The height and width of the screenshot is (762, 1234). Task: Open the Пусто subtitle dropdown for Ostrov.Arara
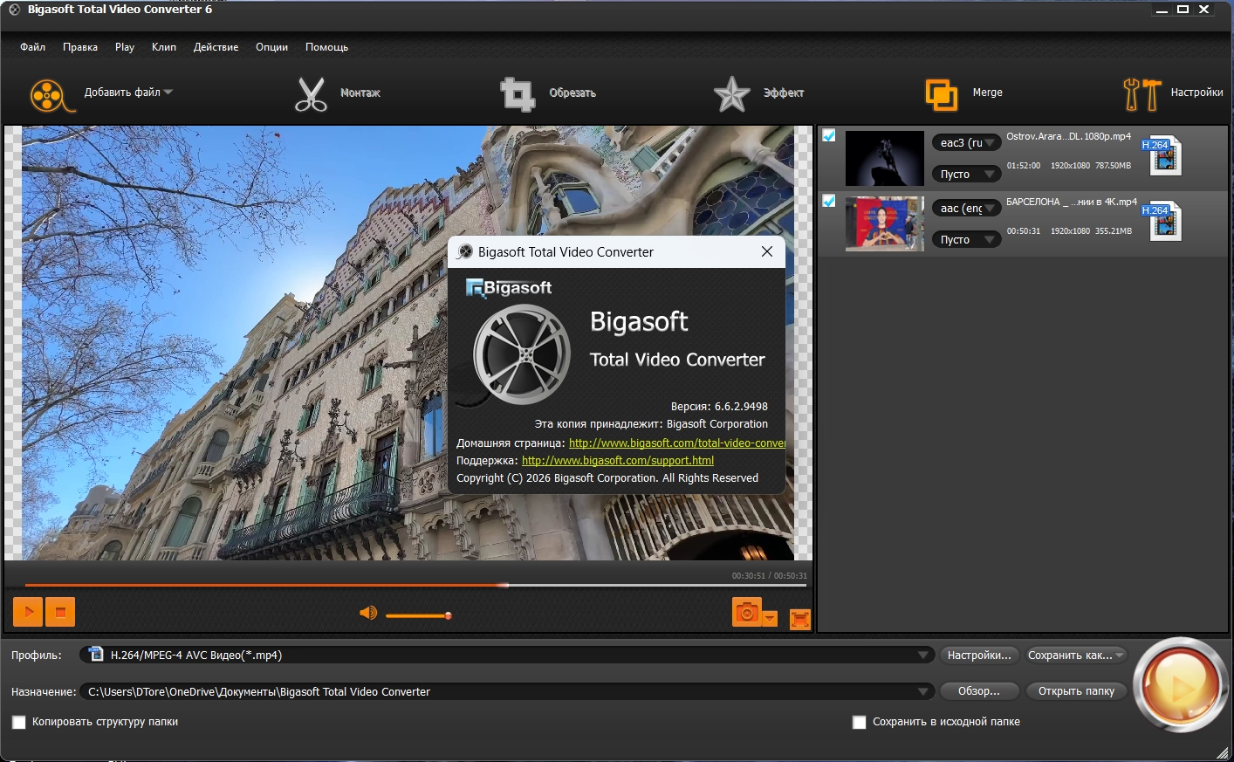pyautogui.click(x=967, y=174)
